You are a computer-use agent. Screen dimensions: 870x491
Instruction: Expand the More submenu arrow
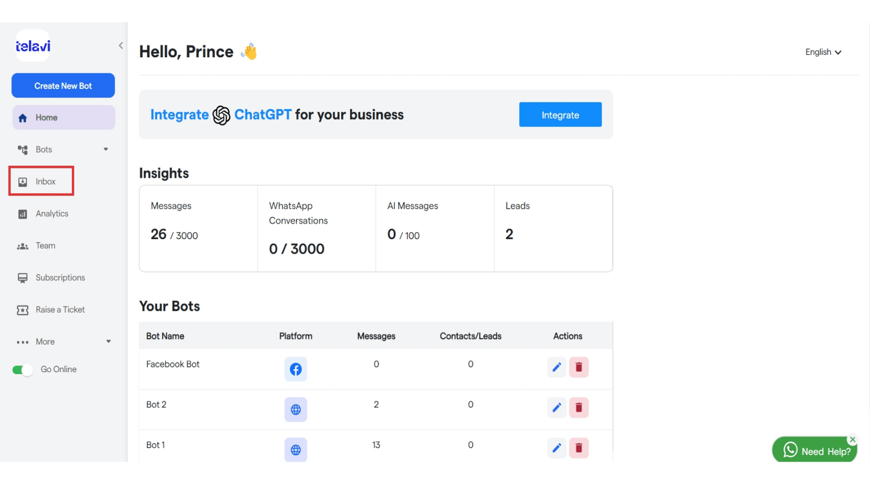click(108, 341)
